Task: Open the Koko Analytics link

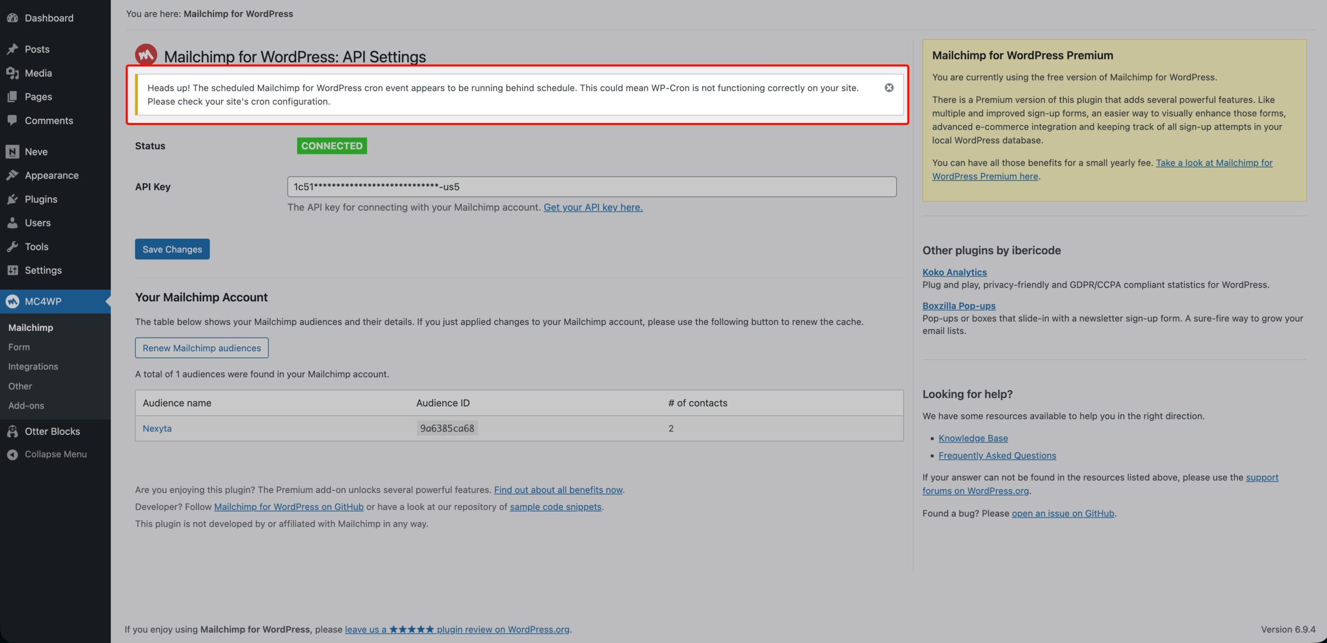Action: pos(954,272)
